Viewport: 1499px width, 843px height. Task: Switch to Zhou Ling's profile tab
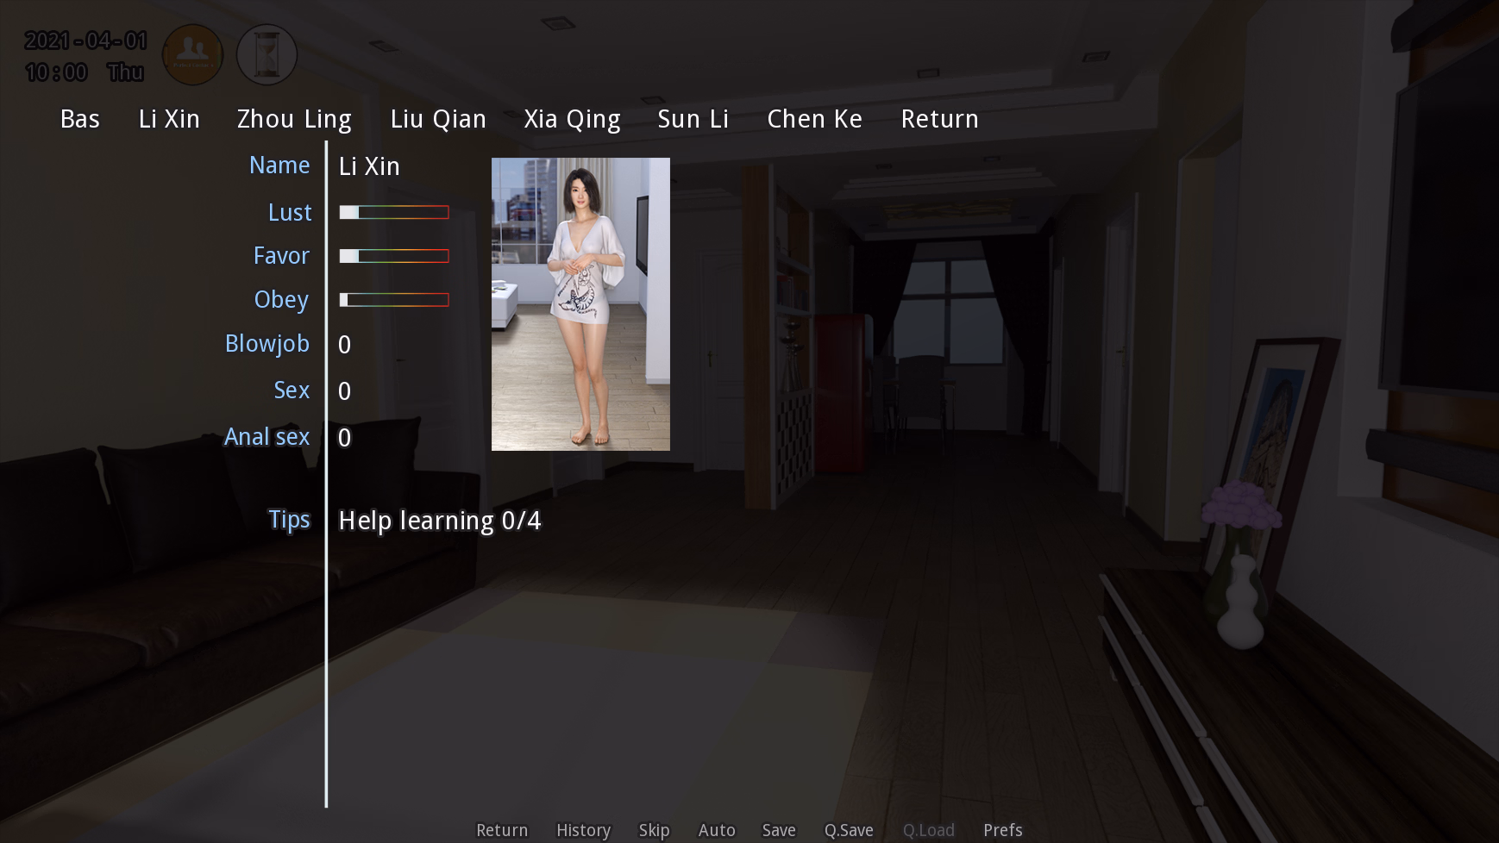pyautogui.click(x=294, y=119)
